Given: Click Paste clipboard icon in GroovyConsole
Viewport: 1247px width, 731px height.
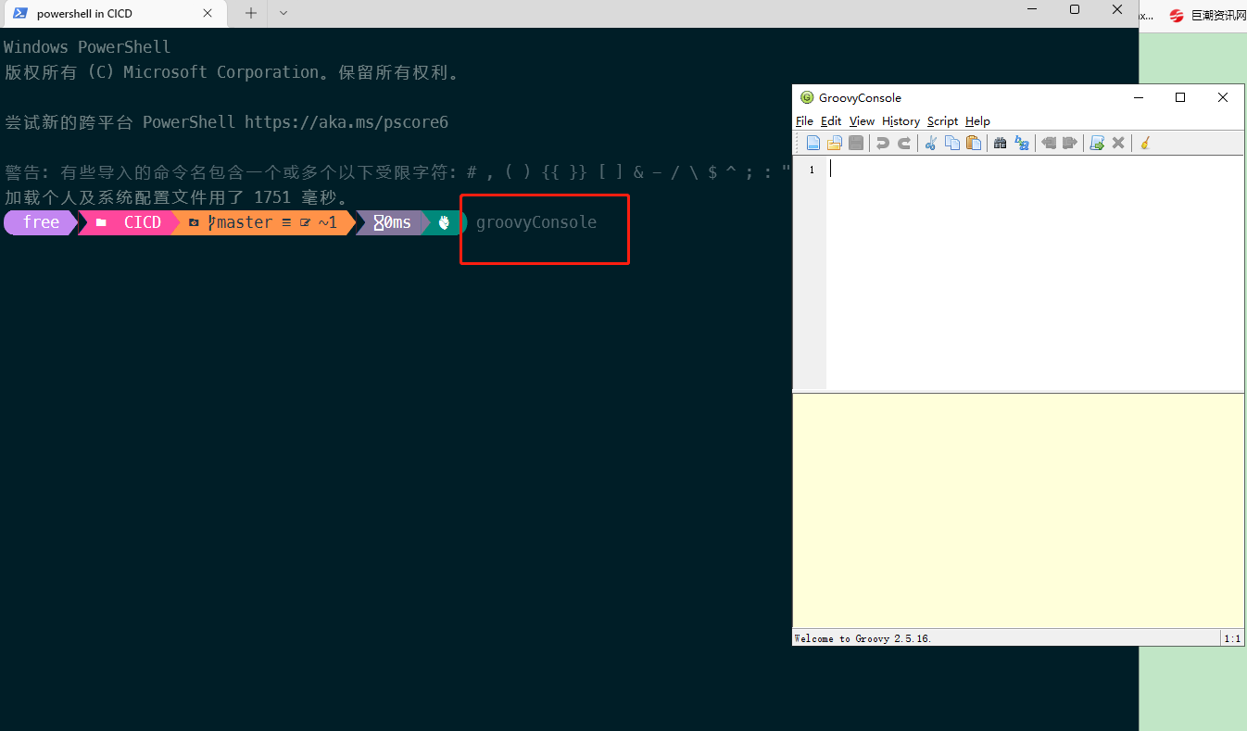Looking at the screenshot, I should [x=974, y=143].
